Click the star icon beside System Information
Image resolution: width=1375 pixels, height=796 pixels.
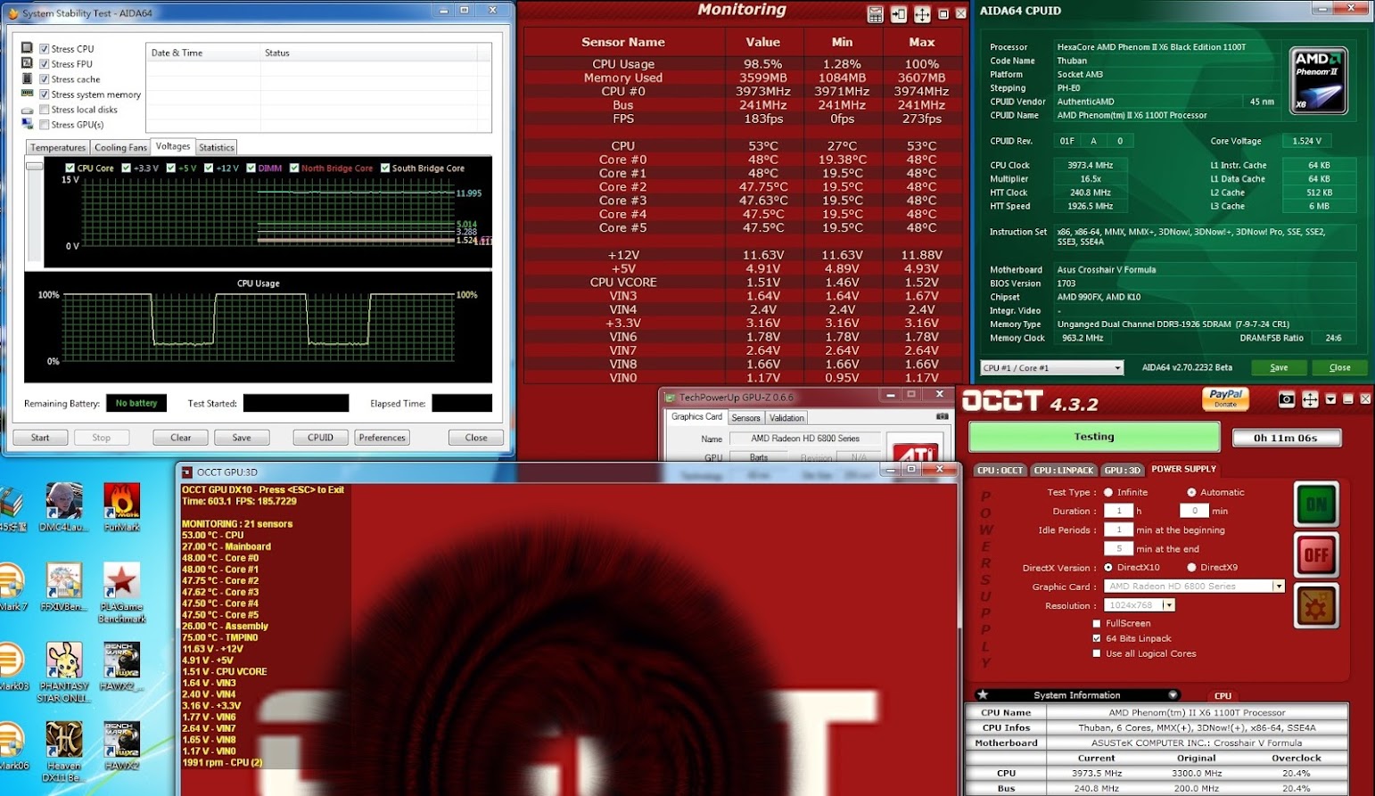point(983,695)
